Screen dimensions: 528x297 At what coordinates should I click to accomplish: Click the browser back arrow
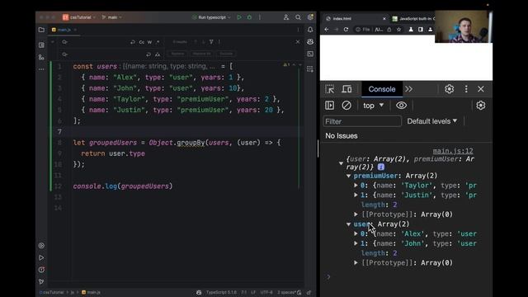click(x=327, y=30)
